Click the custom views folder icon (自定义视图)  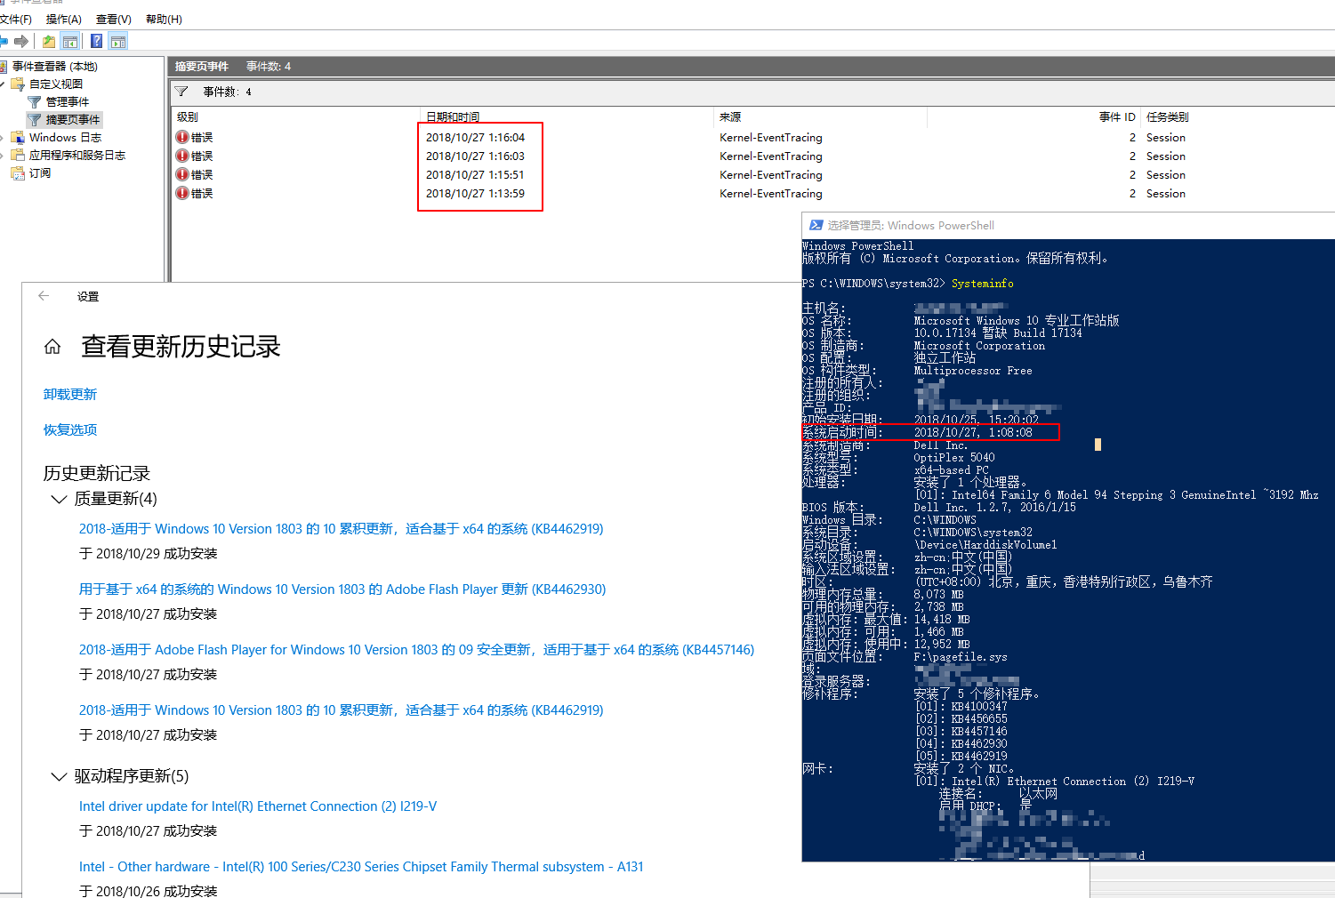pos(18,84)
